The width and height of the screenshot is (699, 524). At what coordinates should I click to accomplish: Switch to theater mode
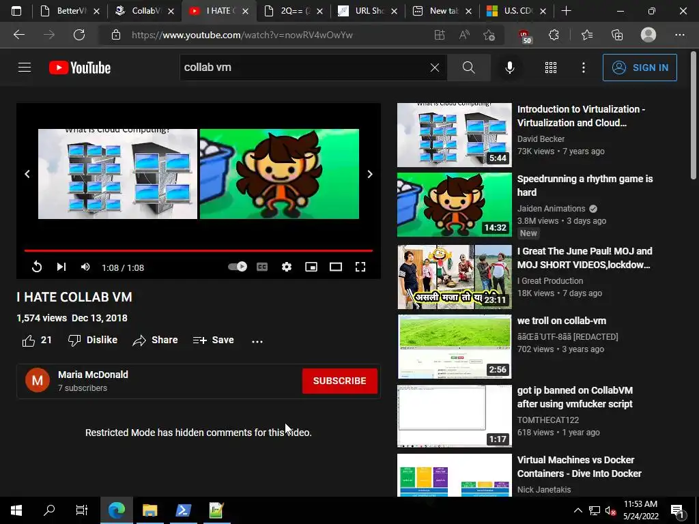[x=336, y=267]
